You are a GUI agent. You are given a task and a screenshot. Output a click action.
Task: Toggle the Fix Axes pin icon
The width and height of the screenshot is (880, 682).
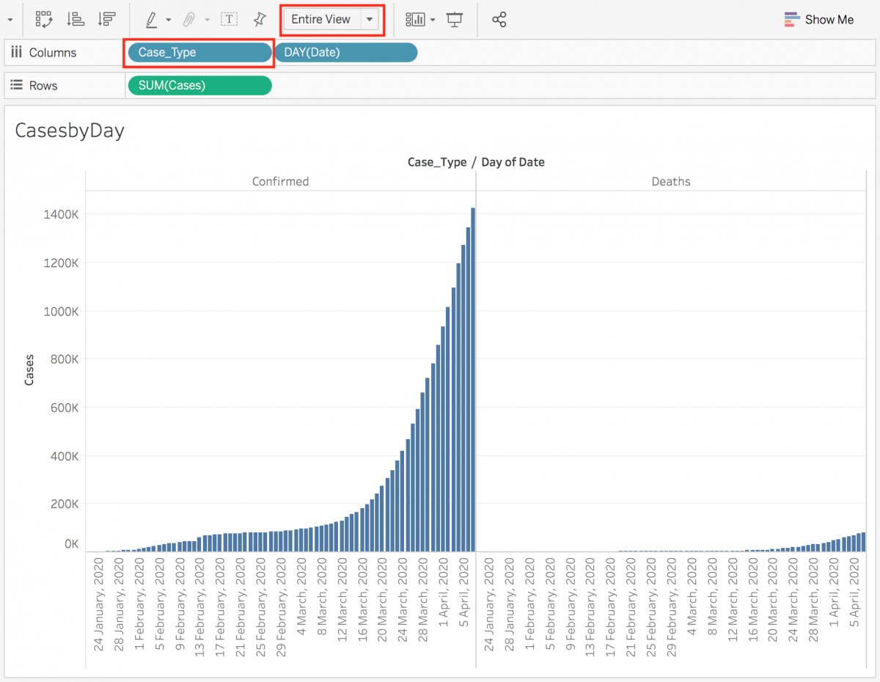tap(260, 20)
